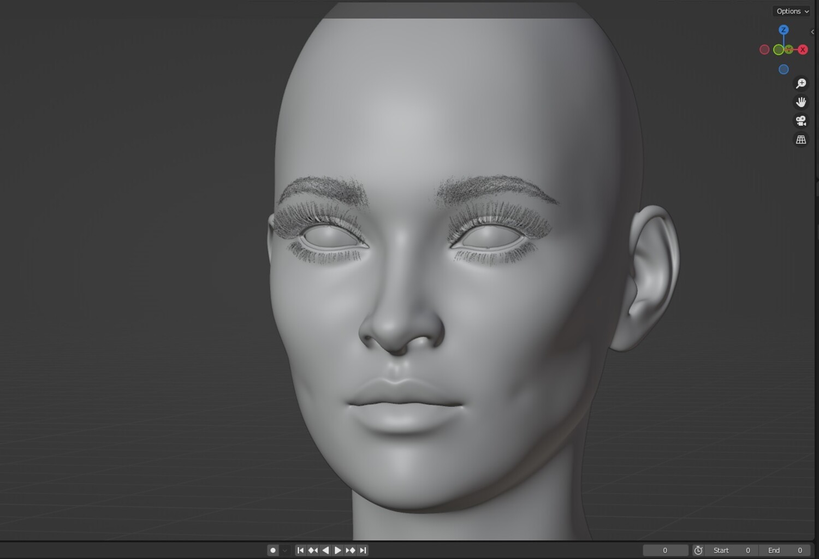Switch perspective/orthographic with the grid icon
The width and height of the screenshot is (819, 559).
coord(801,140)
